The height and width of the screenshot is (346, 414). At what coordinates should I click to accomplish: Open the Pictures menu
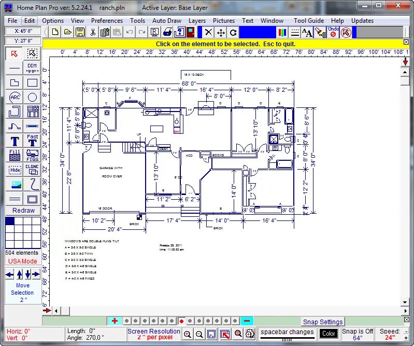(224, 21)
